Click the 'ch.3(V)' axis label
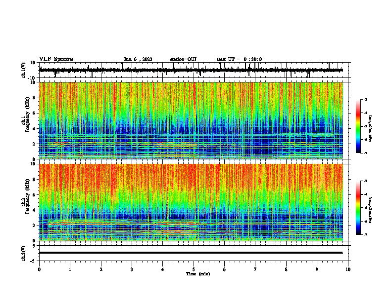This screenshot has height=302, width=392. pos(24,253)
